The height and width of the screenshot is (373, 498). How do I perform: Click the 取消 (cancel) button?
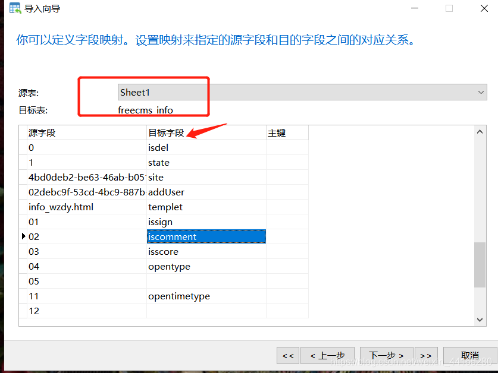point(469,356)
